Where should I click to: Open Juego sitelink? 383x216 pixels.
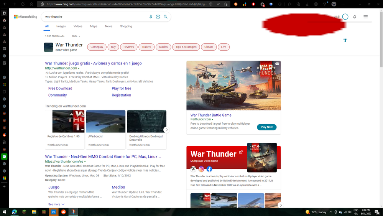54,187
